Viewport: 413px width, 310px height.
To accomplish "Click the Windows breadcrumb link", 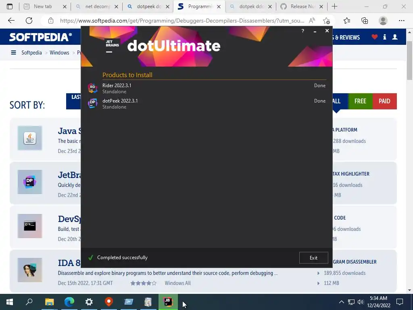I will pyautogui.click(x=59, y=53).
